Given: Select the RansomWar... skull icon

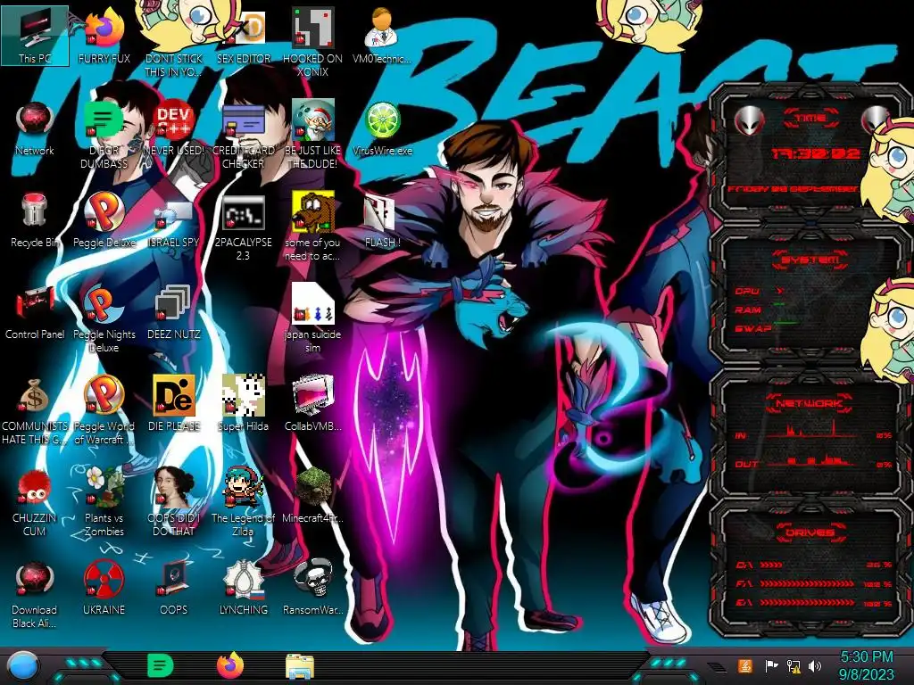Looking at the screenshot, I should click(313, 589).
